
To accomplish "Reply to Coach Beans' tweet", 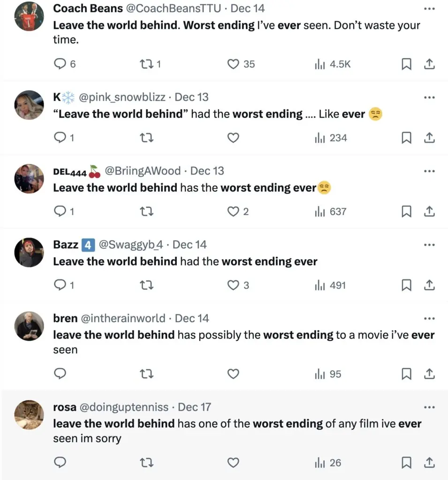I will (x=61, y=64).
